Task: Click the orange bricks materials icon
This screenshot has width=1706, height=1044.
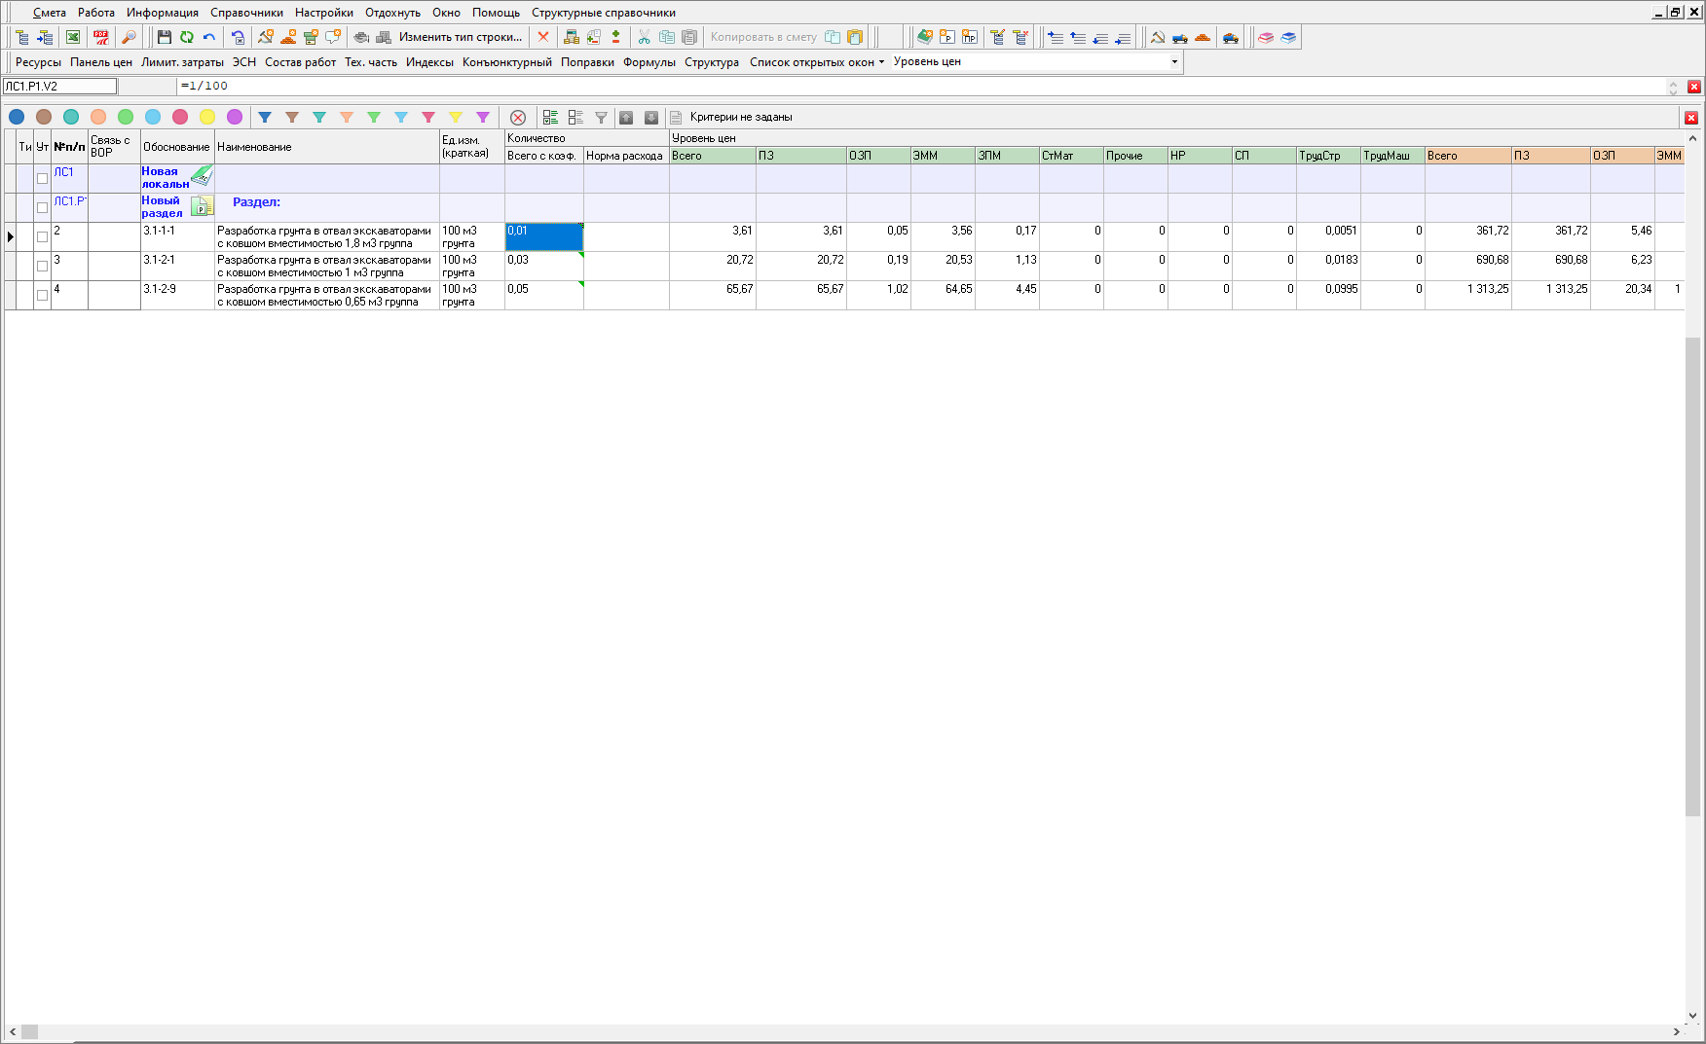Action: click(x=1203, y=37)
